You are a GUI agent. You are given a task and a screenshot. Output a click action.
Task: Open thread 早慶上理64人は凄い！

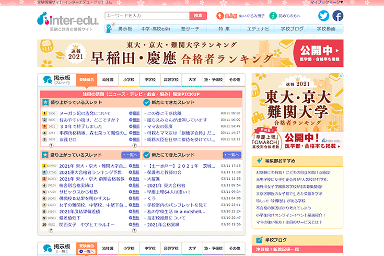point(169,192)
